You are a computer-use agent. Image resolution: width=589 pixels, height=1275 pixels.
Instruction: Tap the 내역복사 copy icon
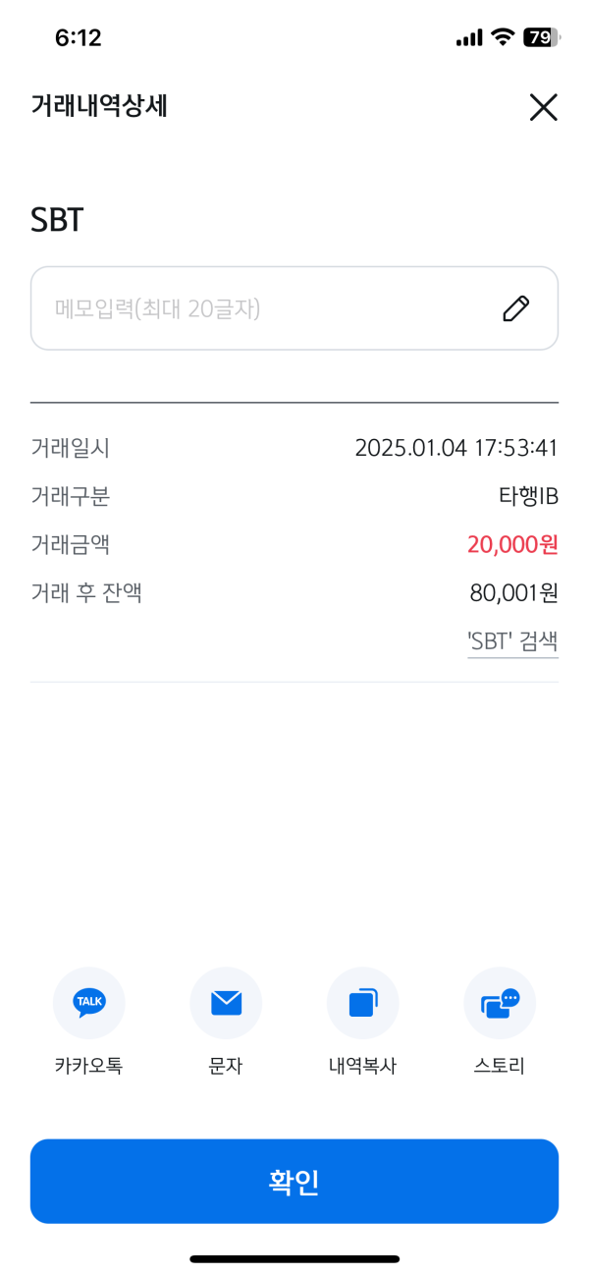click(x=362, y=1003)
